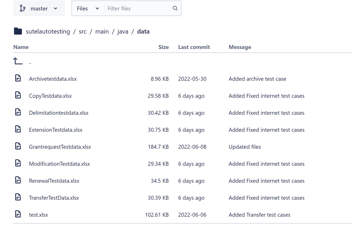
Task: Click the 'Added archive test case' message
Action: 257,79
